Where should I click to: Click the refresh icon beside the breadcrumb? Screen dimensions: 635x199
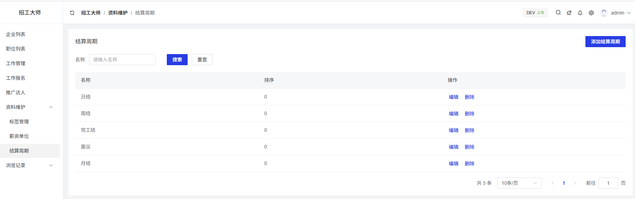click(72, 13)
